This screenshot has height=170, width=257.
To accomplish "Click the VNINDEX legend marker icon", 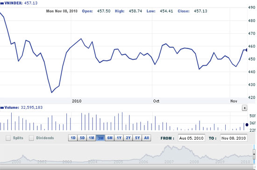I will (x=2, y=3).
